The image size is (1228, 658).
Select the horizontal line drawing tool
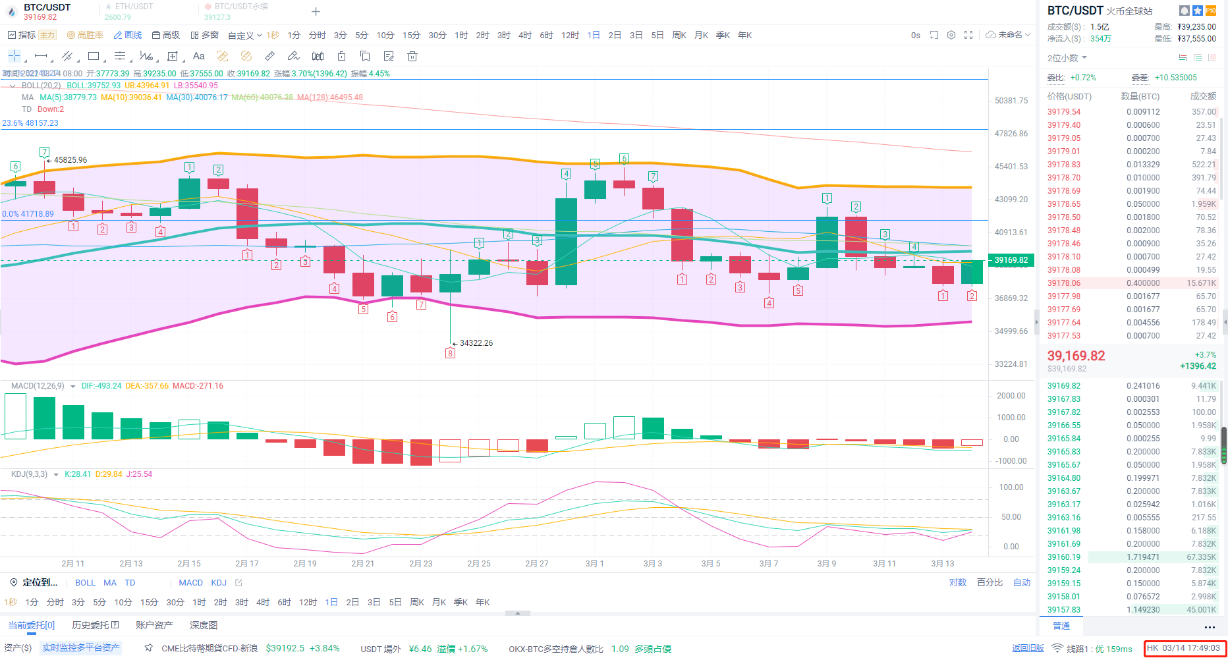point(41,56)
